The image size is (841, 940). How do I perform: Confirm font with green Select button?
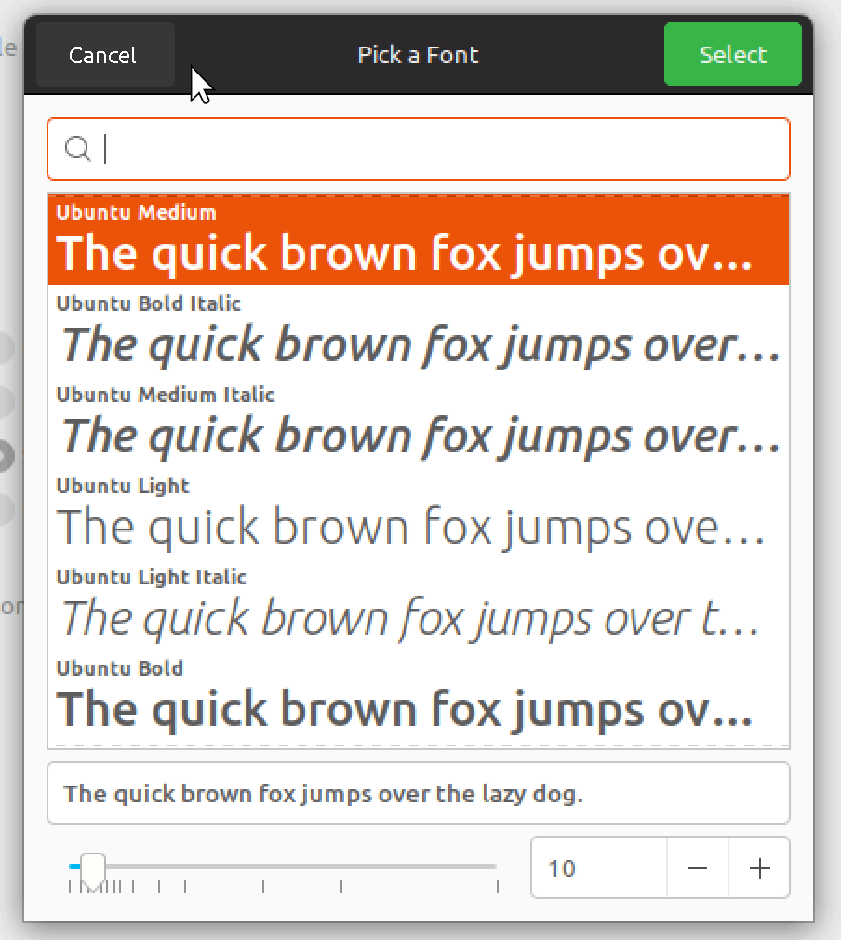pyautogui.click(x=732, y=55)
